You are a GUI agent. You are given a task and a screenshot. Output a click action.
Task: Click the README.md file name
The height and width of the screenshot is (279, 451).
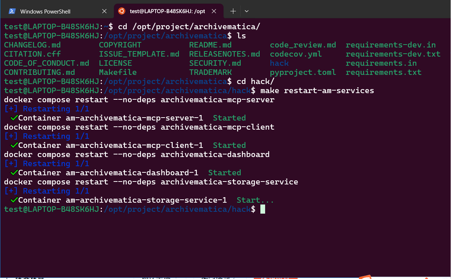(x=210, y=45)
